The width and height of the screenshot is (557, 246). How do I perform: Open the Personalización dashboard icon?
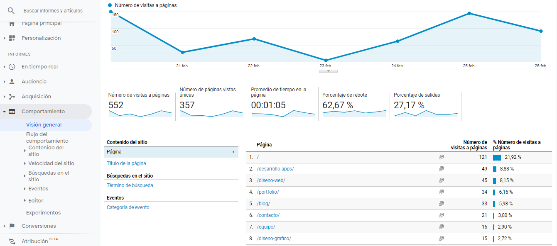coord(12,38)
